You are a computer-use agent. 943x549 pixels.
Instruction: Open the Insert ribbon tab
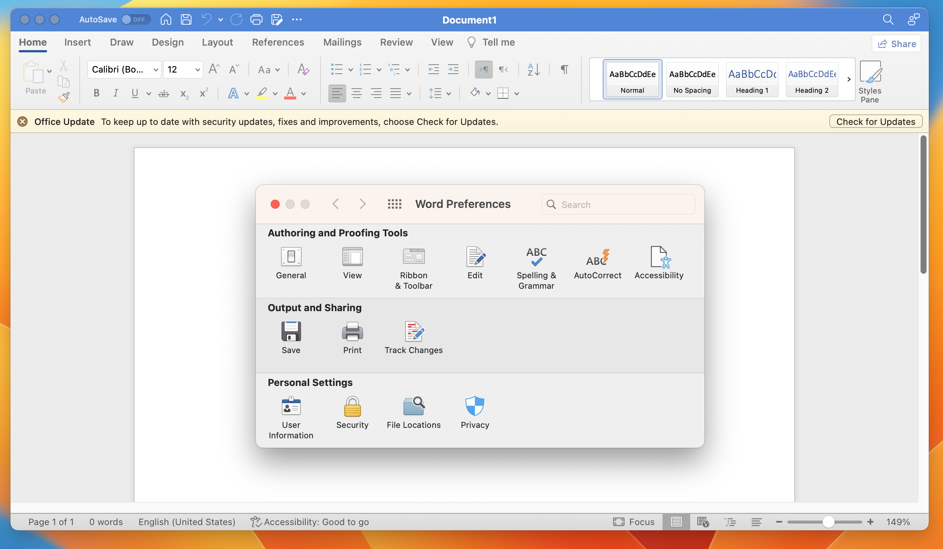[x=77, y=42]
